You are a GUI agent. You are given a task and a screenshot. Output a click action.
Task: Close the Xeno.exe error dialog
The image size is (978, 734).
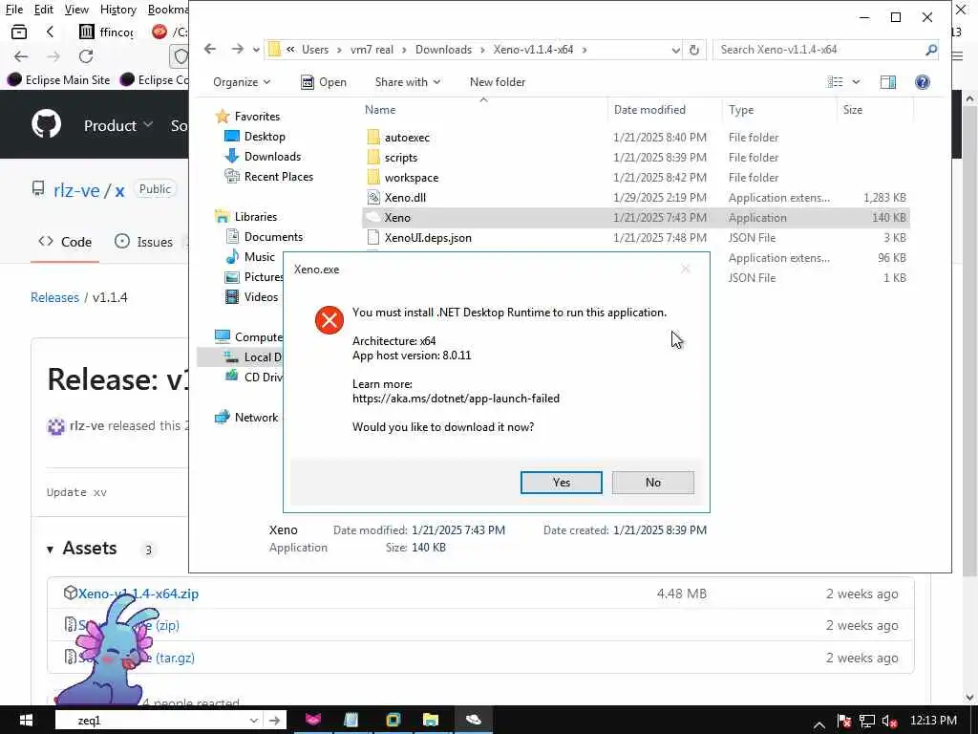pos(686,269)
